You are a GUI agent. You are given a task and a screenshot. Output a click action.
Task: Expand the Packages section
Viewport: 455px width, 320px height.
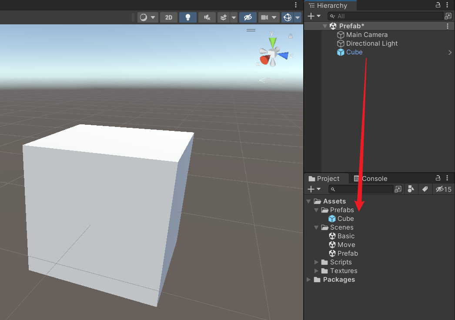pos(308,280)
